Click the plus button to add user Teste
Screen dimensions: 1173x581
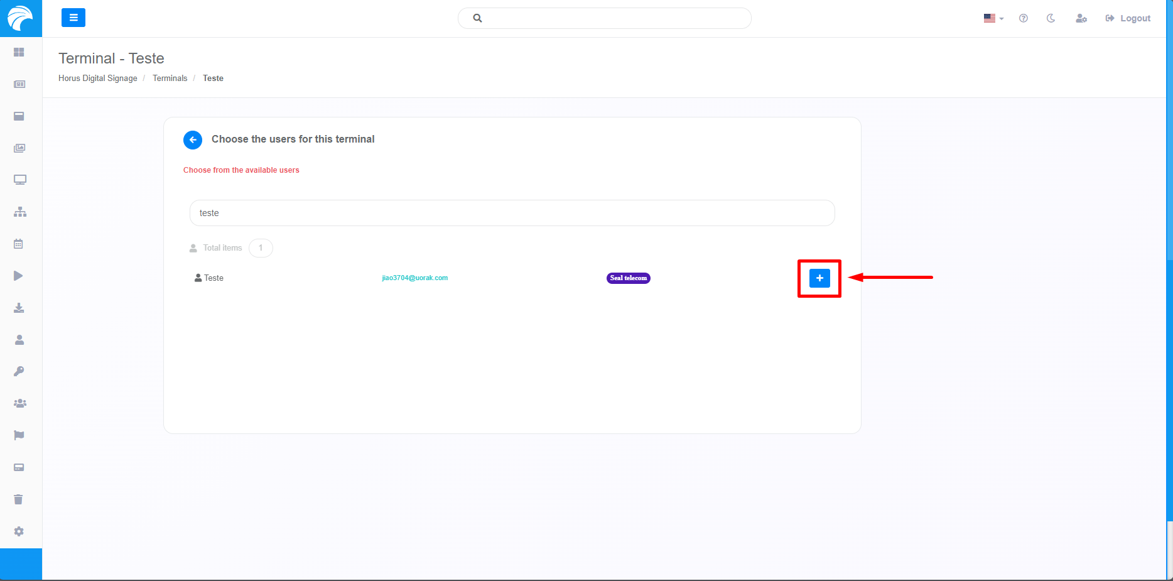[819, 278]
